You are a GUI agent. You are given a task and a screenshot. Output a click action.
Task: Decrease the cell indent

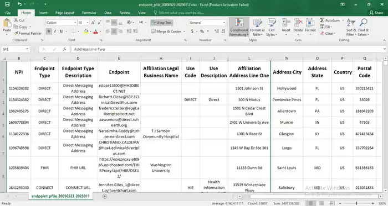coord(129,31)
